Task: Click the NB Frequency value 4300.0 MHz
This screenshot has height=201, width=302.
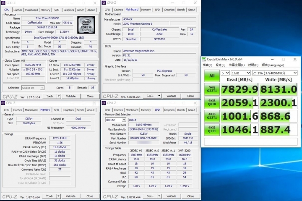Action: [78, 128]
